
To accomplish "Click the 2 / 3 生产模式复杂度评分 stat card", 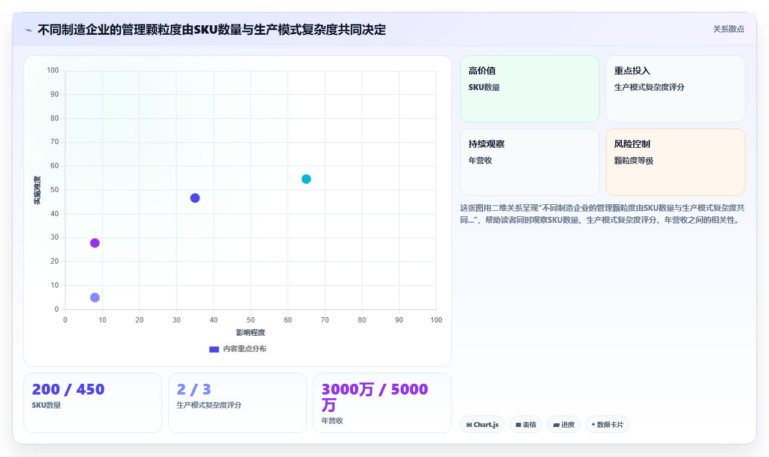I will [237, 403].
